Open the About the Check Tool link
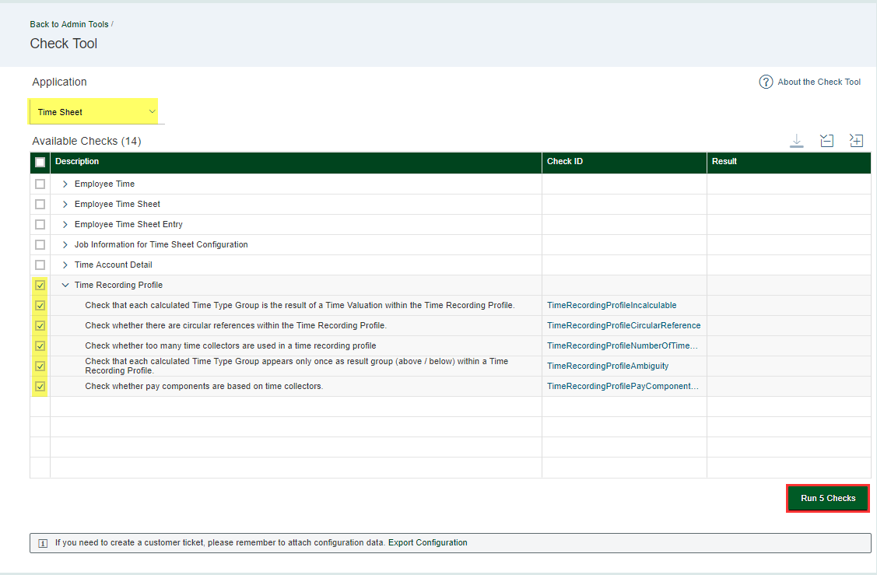This screenshot has width=877, height=575. 819,82
